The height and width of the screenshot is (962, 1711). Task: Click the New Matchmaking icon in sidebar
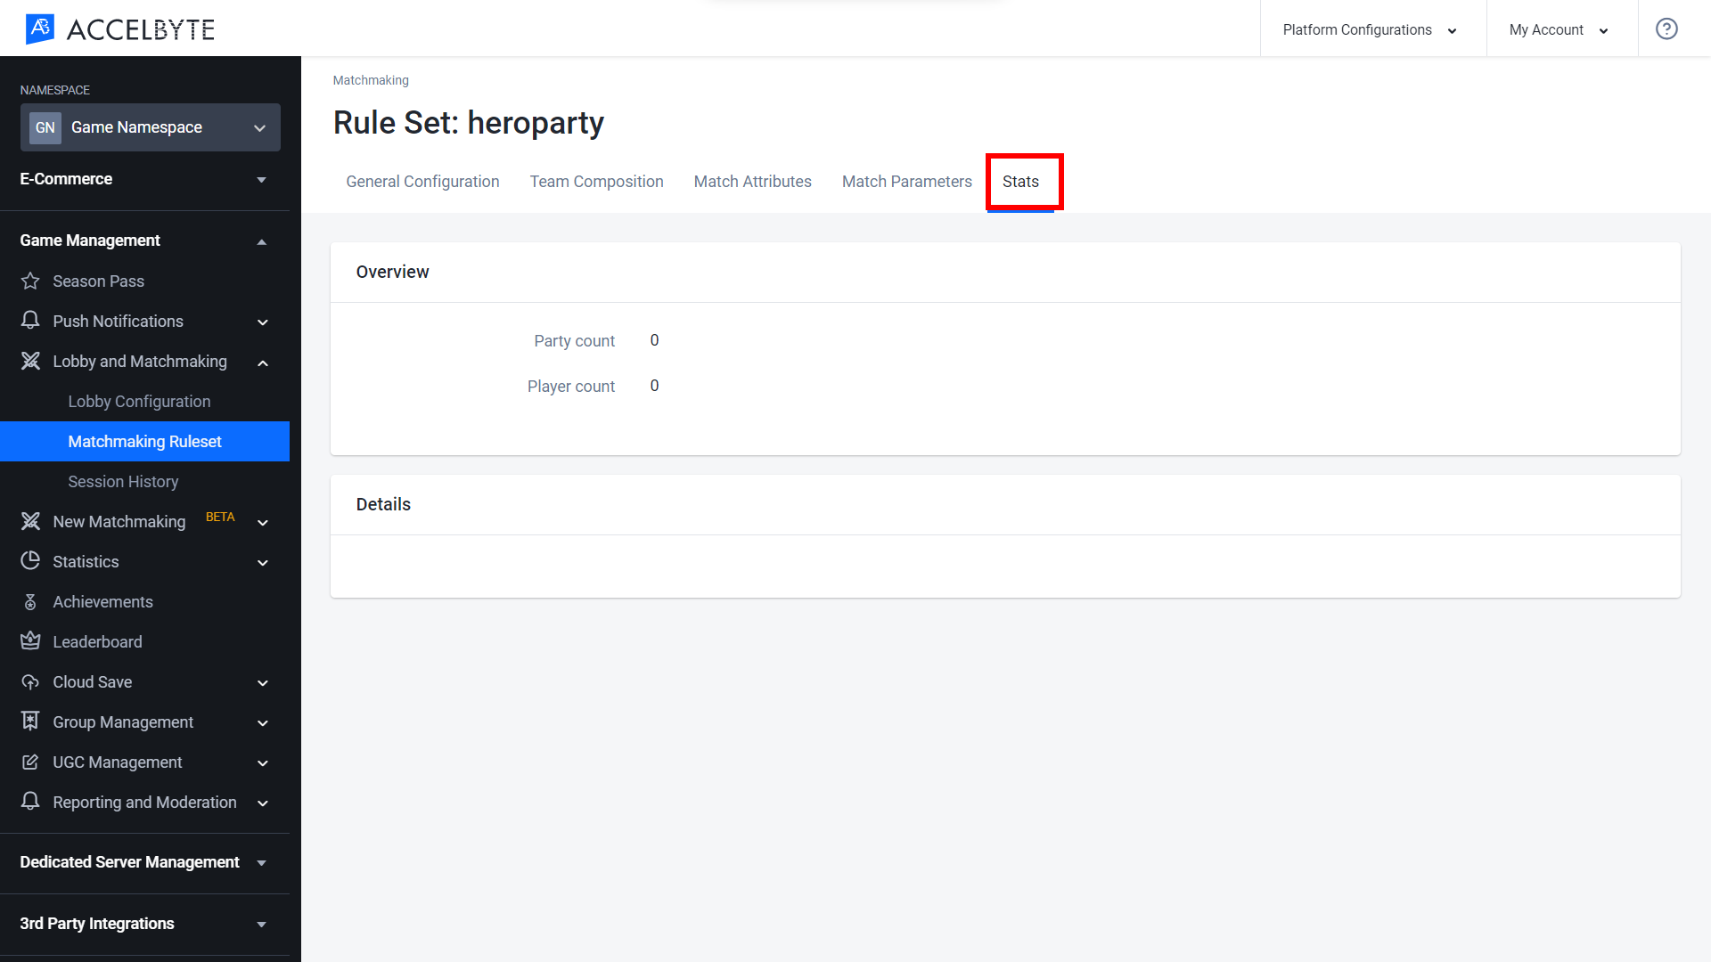click(x=30, y=520)
